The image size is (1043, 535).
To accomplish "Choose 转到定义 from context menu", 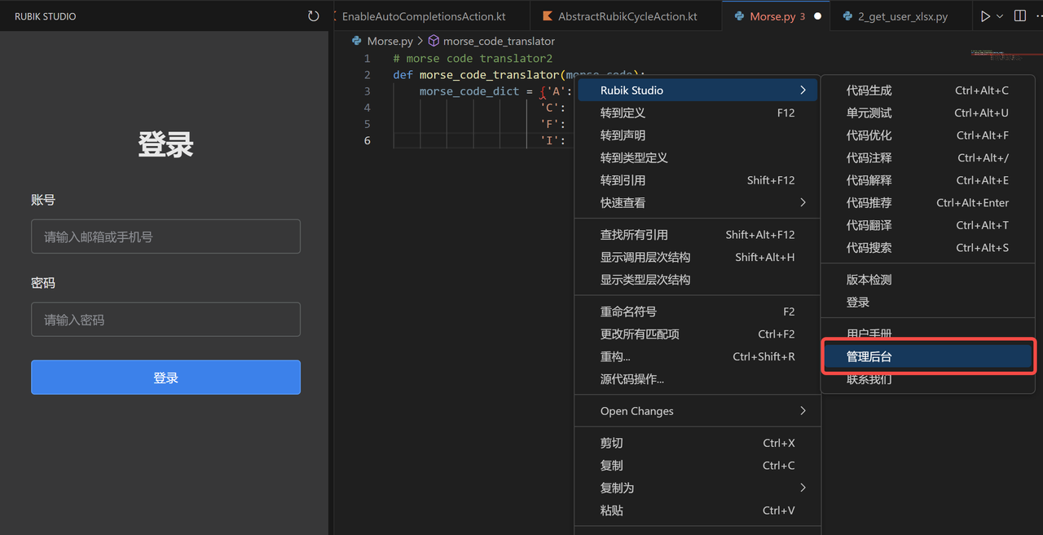I will click(698, 113).
